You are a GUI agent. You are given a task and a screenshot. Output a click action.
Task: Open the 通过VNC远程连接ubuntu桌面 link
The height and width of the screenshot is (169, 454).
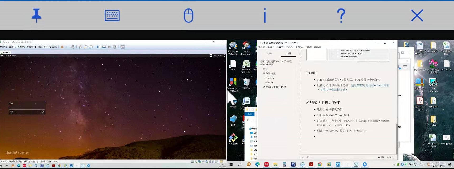tap(370, 85)
